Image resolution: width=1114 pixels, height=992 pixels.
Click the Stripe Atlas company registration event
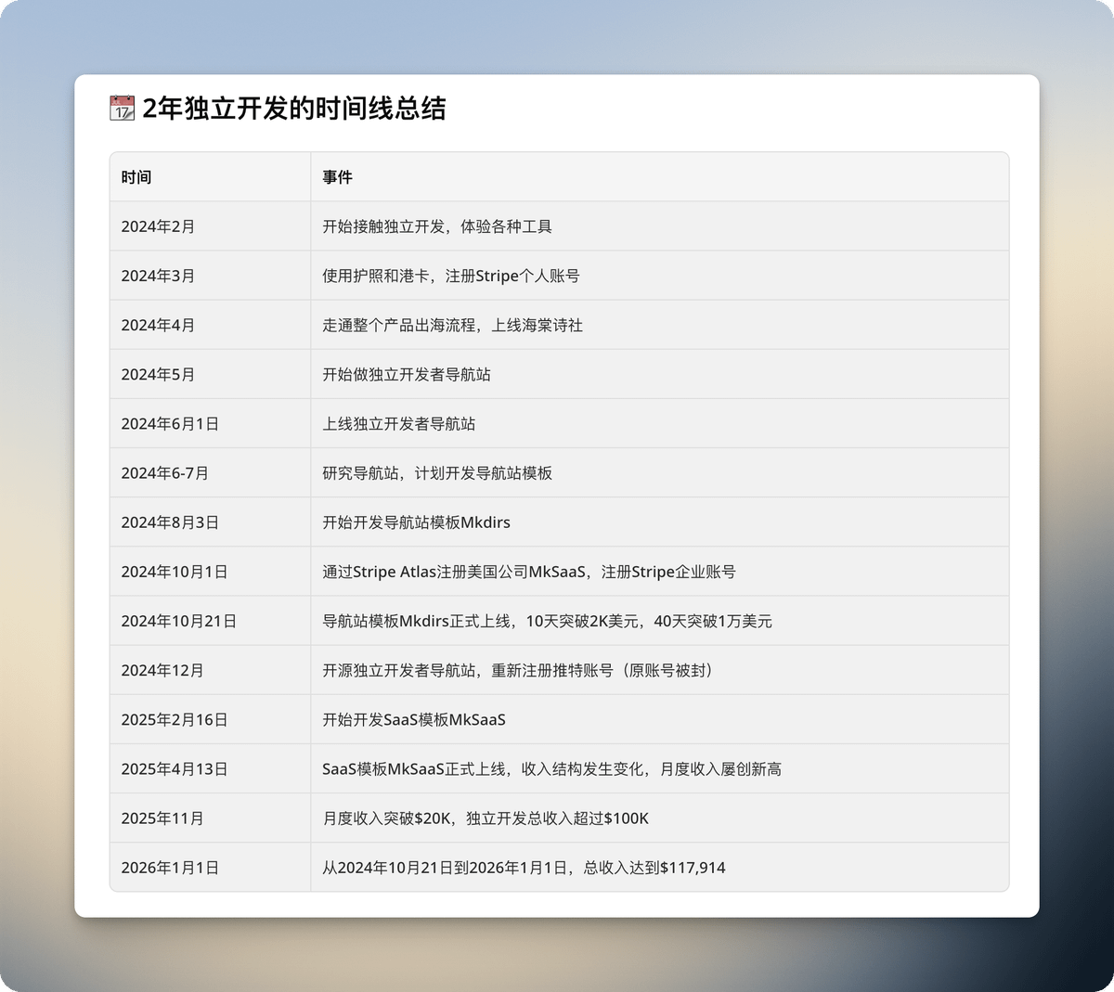tap(528, 572)
